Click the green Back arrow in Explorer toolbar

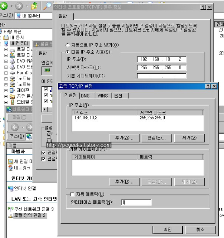coord(4,6)
